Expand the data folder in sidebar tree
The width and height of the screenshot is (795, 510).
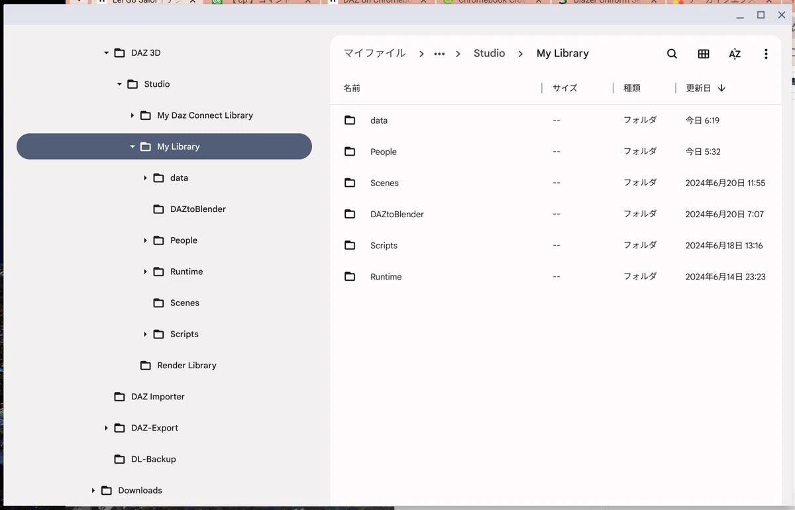point(145,178)
